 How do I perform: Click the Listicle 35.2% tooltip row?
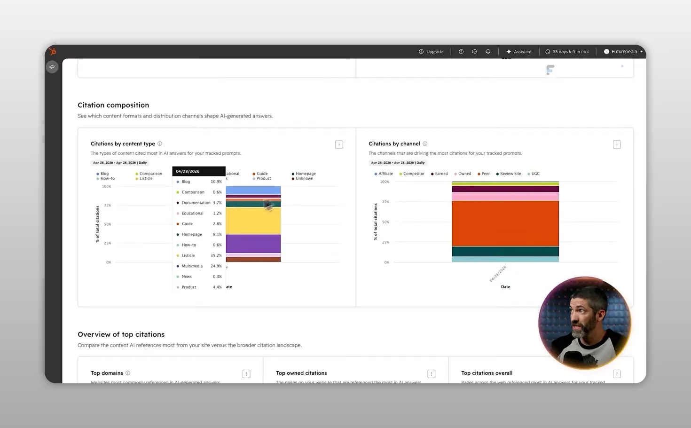(x=199, y=255)
